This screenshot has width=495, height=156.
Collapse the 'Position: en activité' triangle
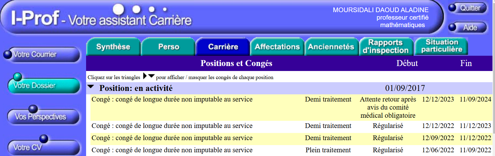91,87
